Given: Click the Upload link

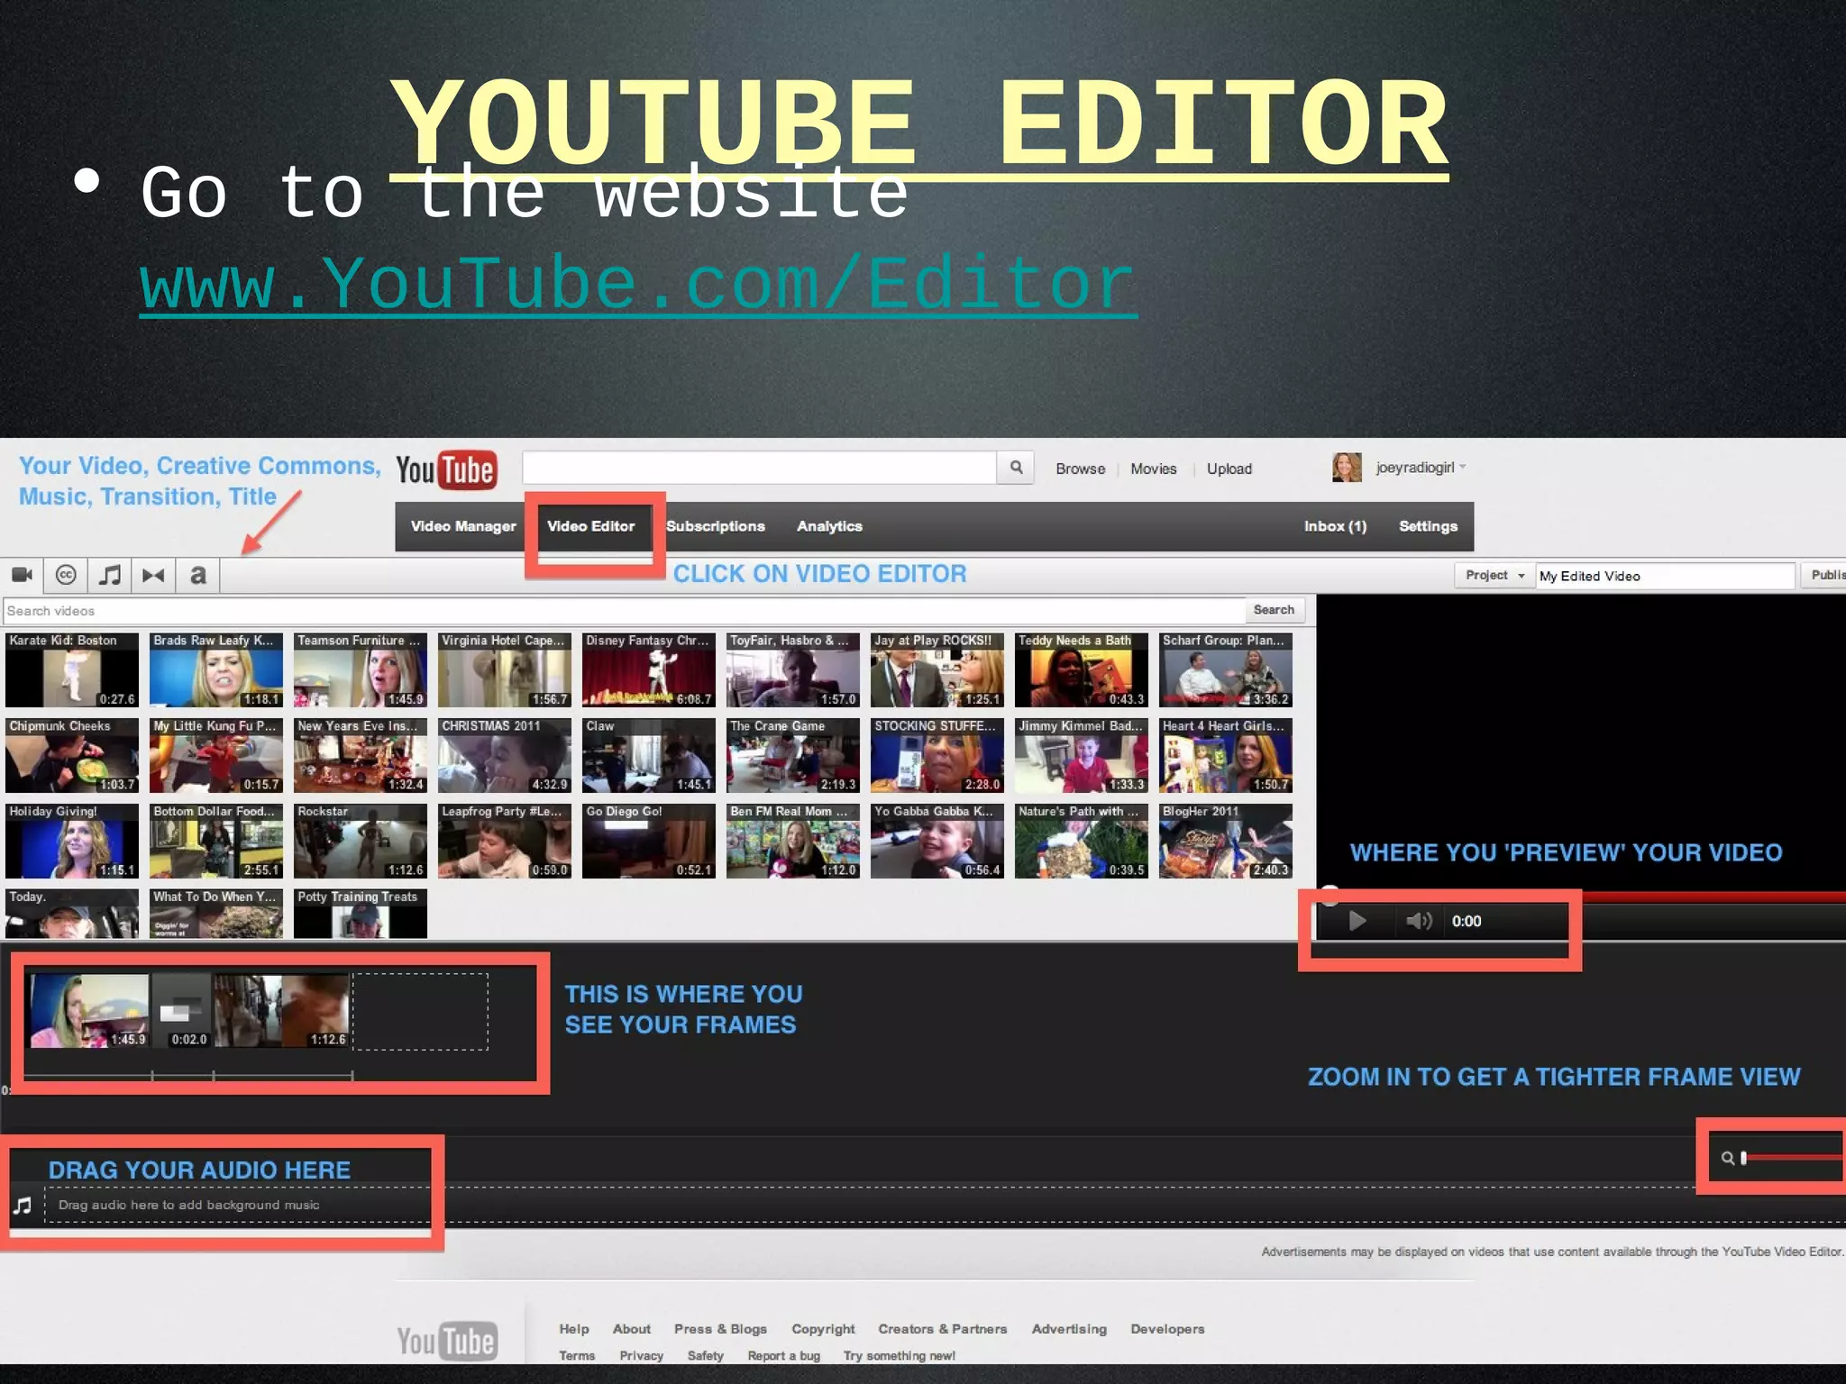Looking at the screenshot, I should tap(1229, 469).
